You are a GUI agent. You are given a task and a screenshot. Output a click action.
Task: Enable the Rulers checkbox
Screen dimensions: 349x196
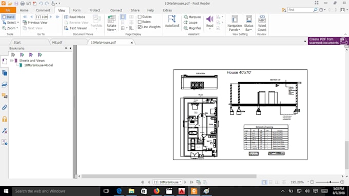(x=140, y=22)
